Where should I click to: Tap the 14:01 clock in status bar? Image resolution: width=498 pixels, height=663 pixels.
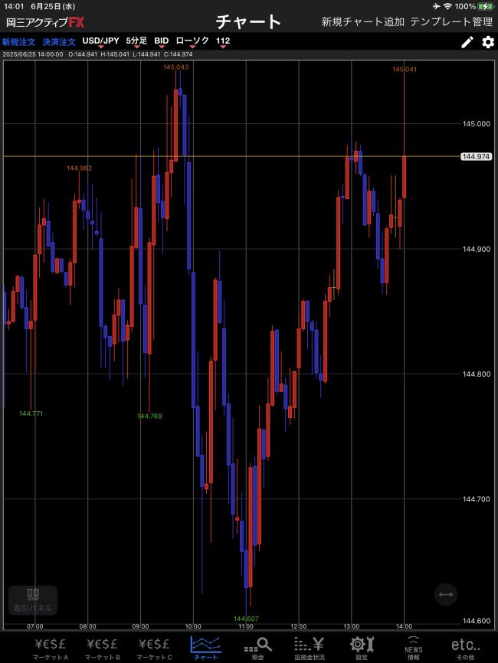point(14,6)
